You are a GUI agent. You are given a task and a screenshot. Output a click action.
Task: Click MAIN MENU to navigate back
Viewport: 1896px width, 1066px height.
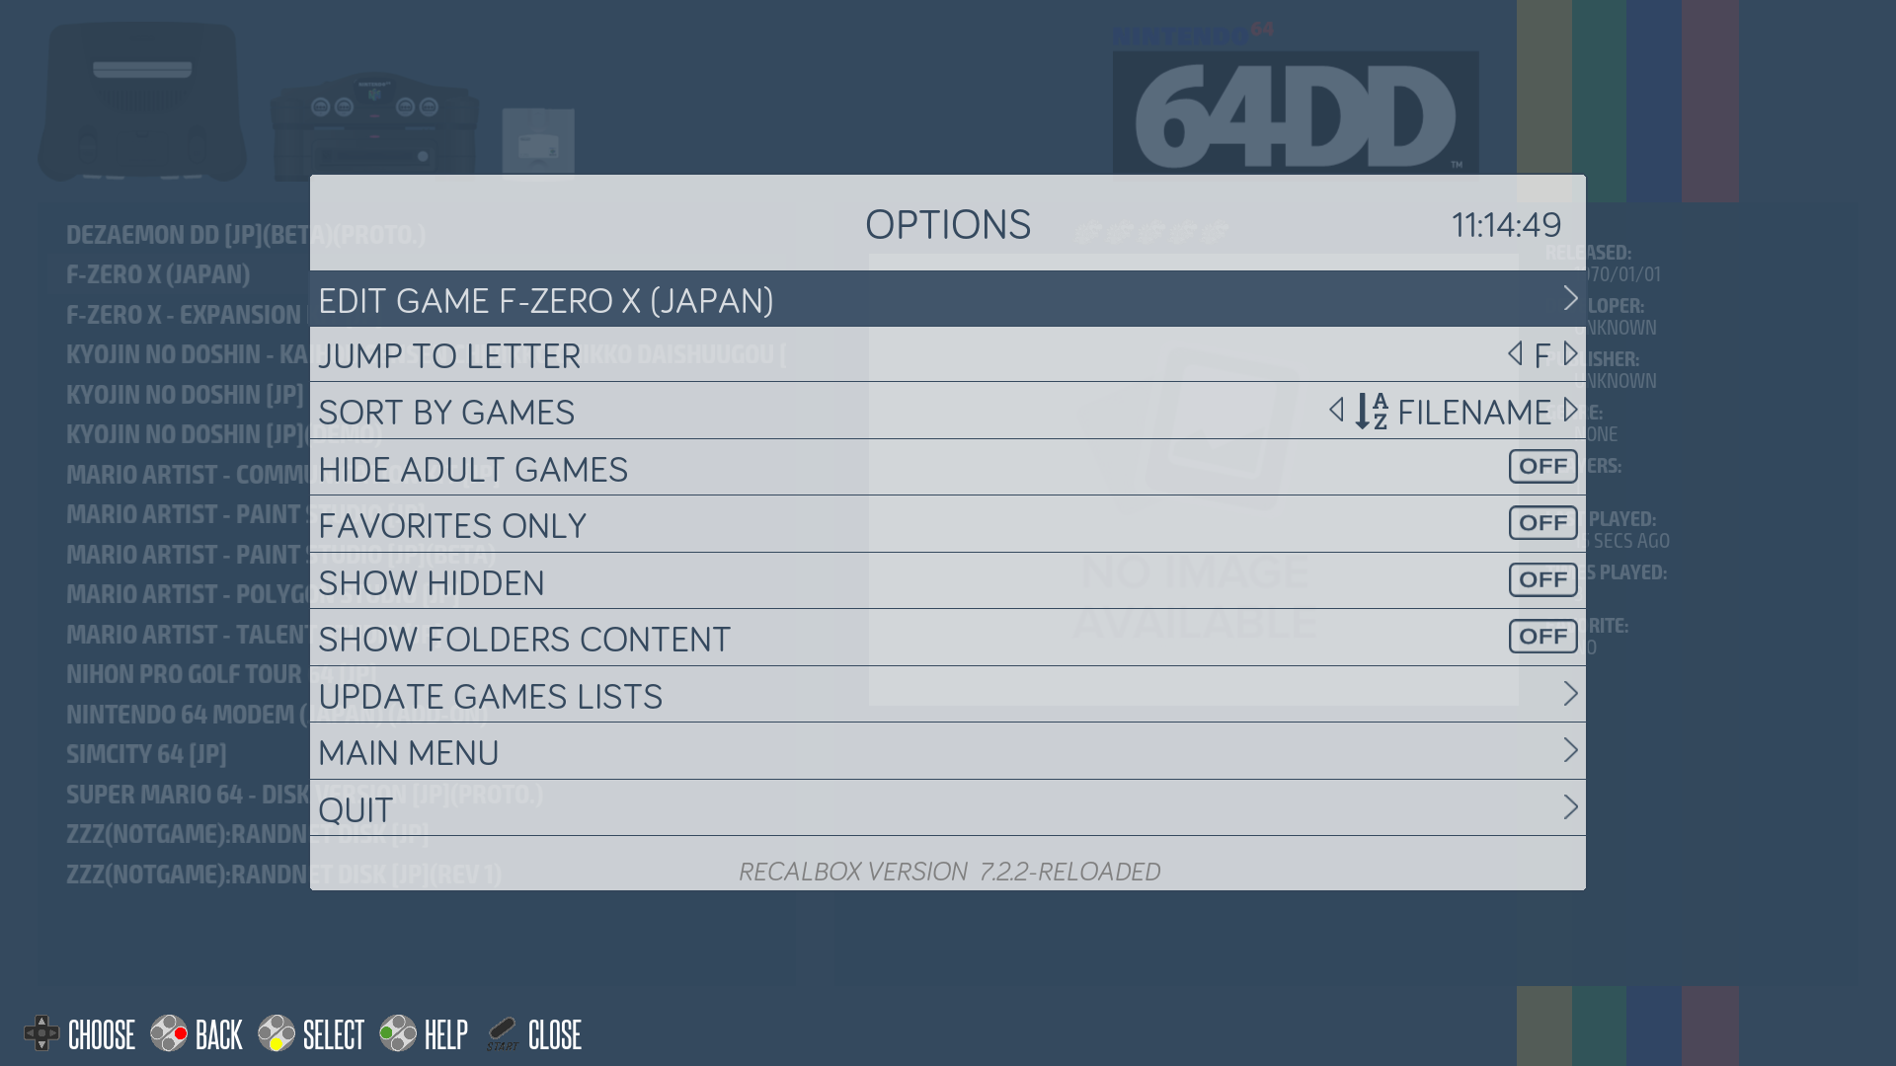click(x=948, y=750)
